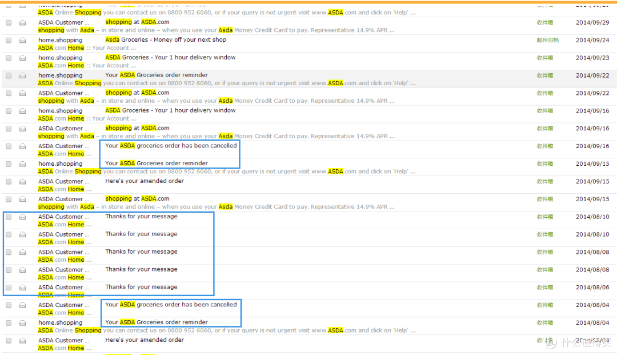Click the date 2014/09/23
The width and height of the screenshot is (617, 355).
[x=592, y=58]
